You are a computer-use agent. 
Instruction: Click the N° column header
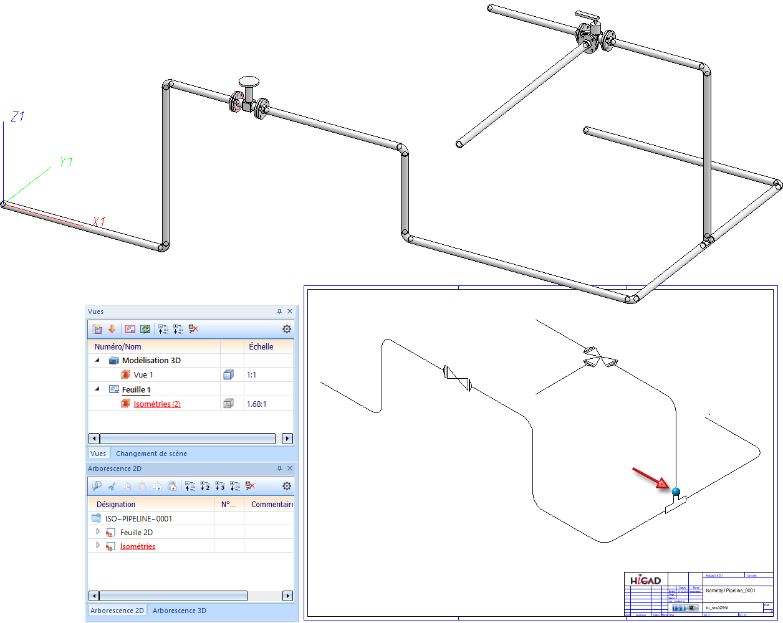click(229, 504)
